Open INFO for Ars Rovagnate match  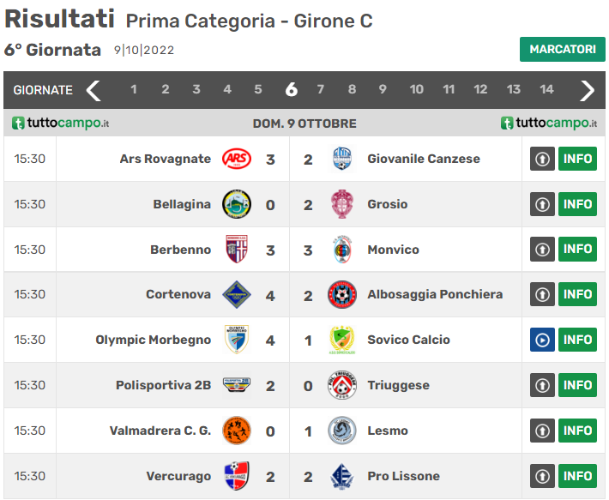(577, 159)
